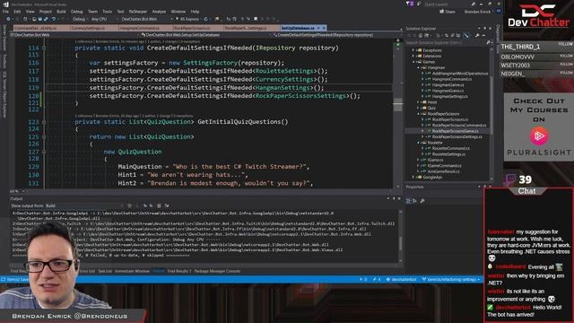Open Show output from Build dropdown
Image resolution: width=574 pixels, height=323 pixels.
coord(83,205)
